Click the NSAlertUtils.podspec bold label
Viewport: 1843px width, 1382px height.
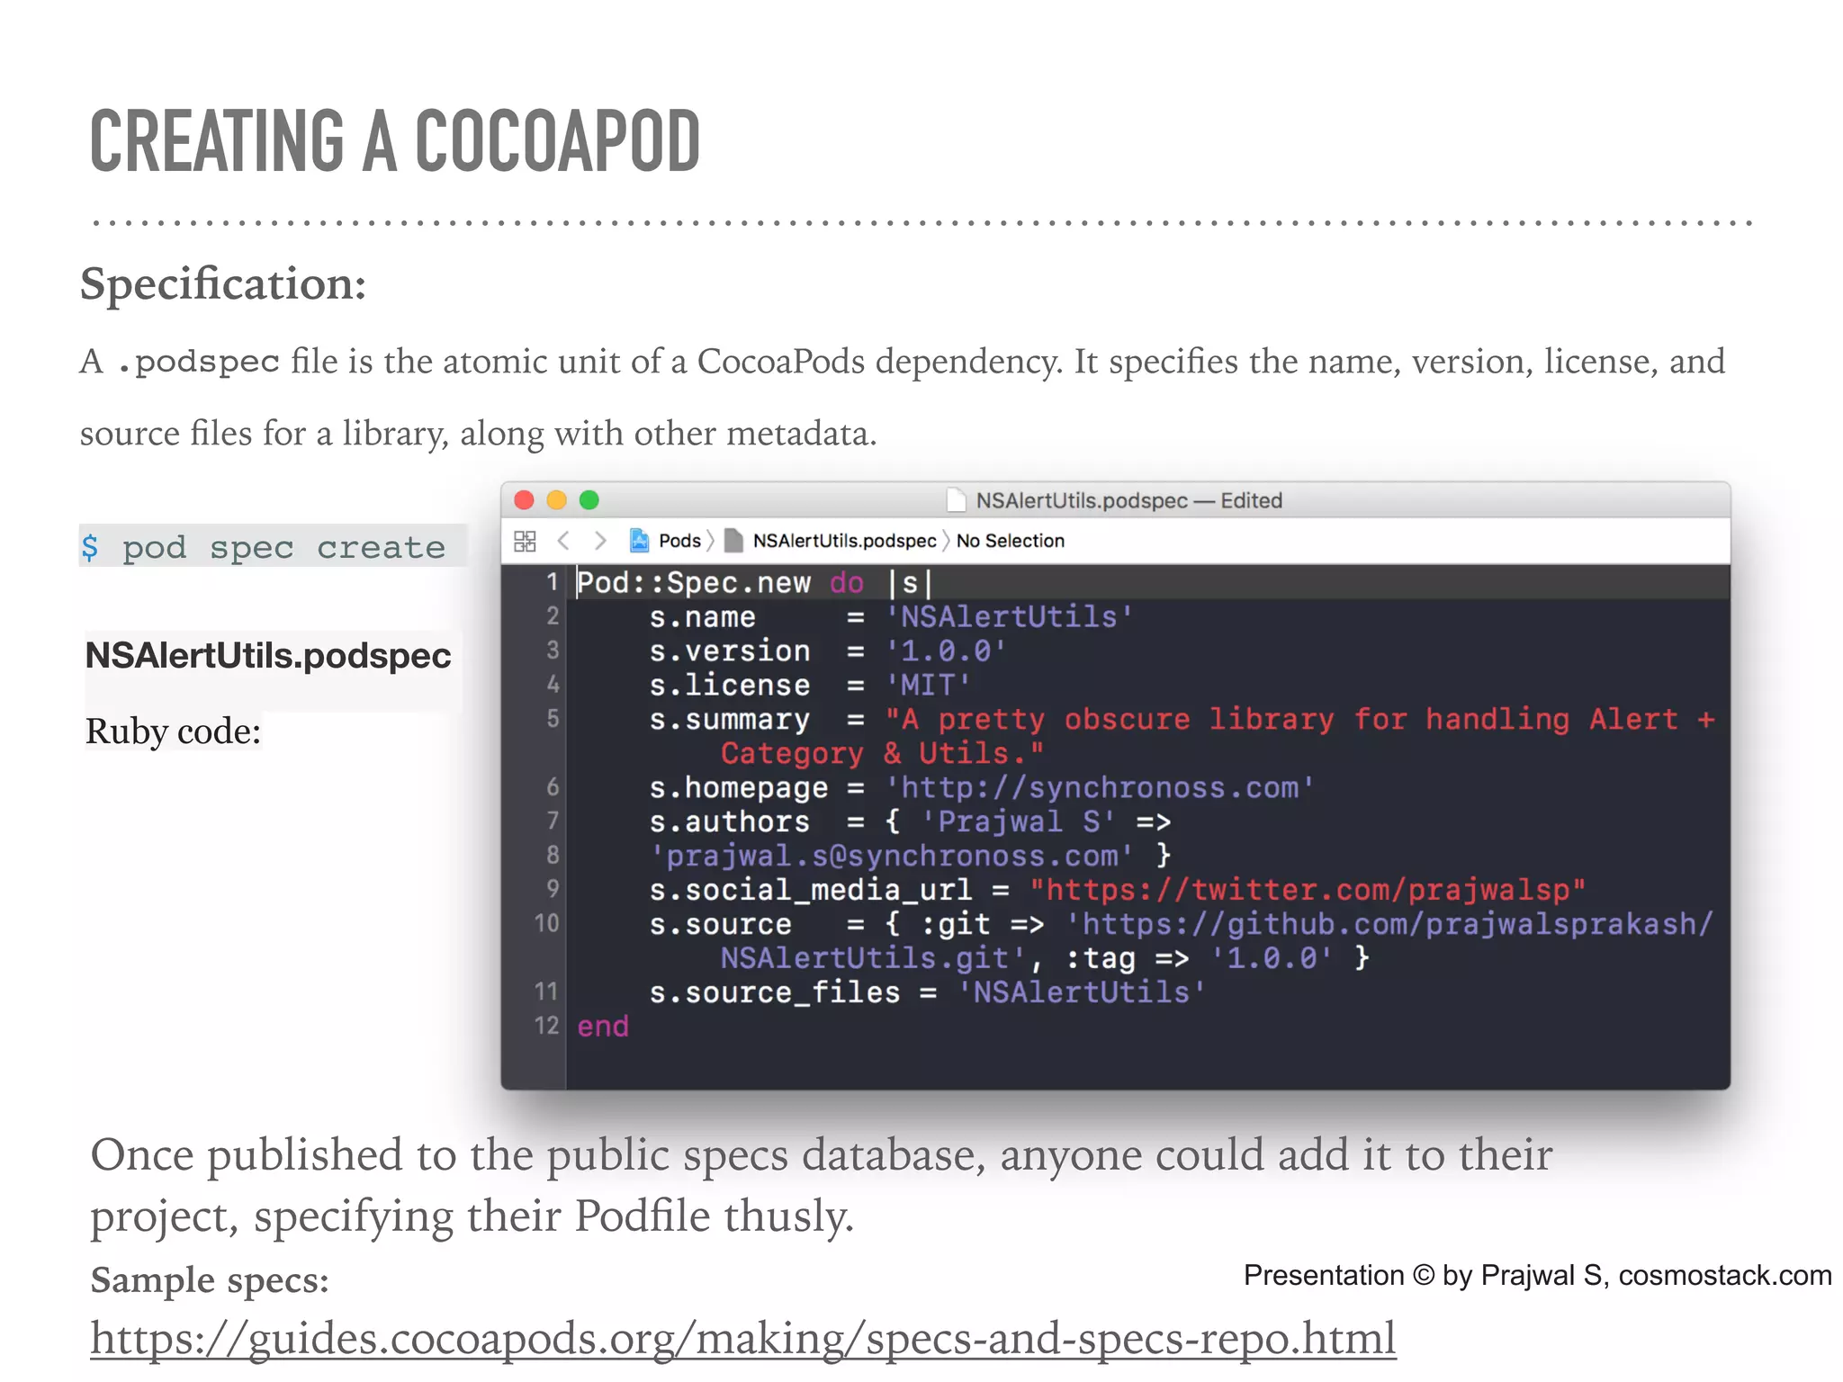(268, 656)
